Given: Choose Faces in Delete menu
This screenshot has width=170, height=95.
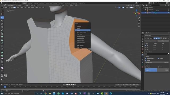Looking at the screenshot, I should 83,30.
